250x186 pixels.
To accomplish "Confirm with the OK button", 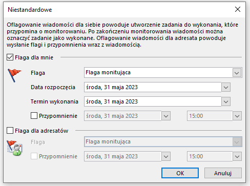I will pos(180,173).
